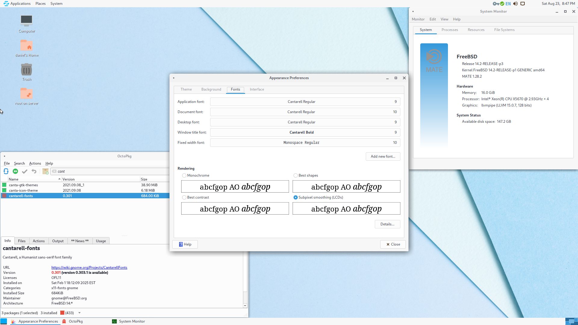Click the Add new font button
This screenshot has width=578, height=325.
383,156
